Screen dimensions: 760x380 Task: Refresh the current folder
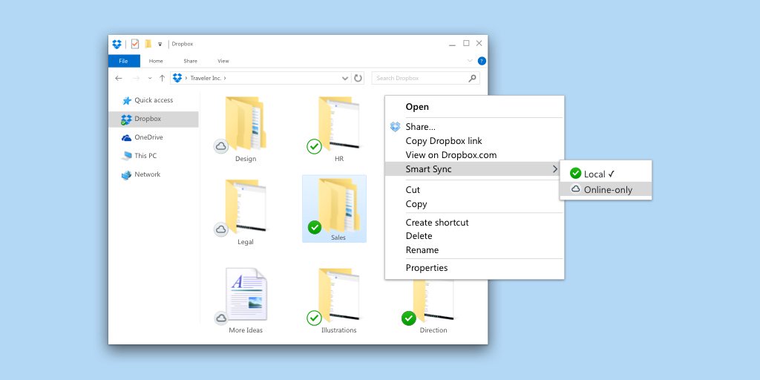pyautogui.click(x=358, y=78)
